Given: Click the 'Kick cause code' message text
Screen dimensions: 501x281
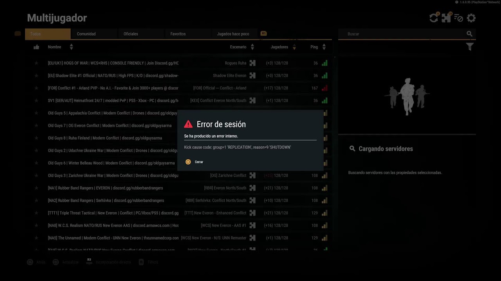Looking at the screenshot, I should click(x=237, y=147).
